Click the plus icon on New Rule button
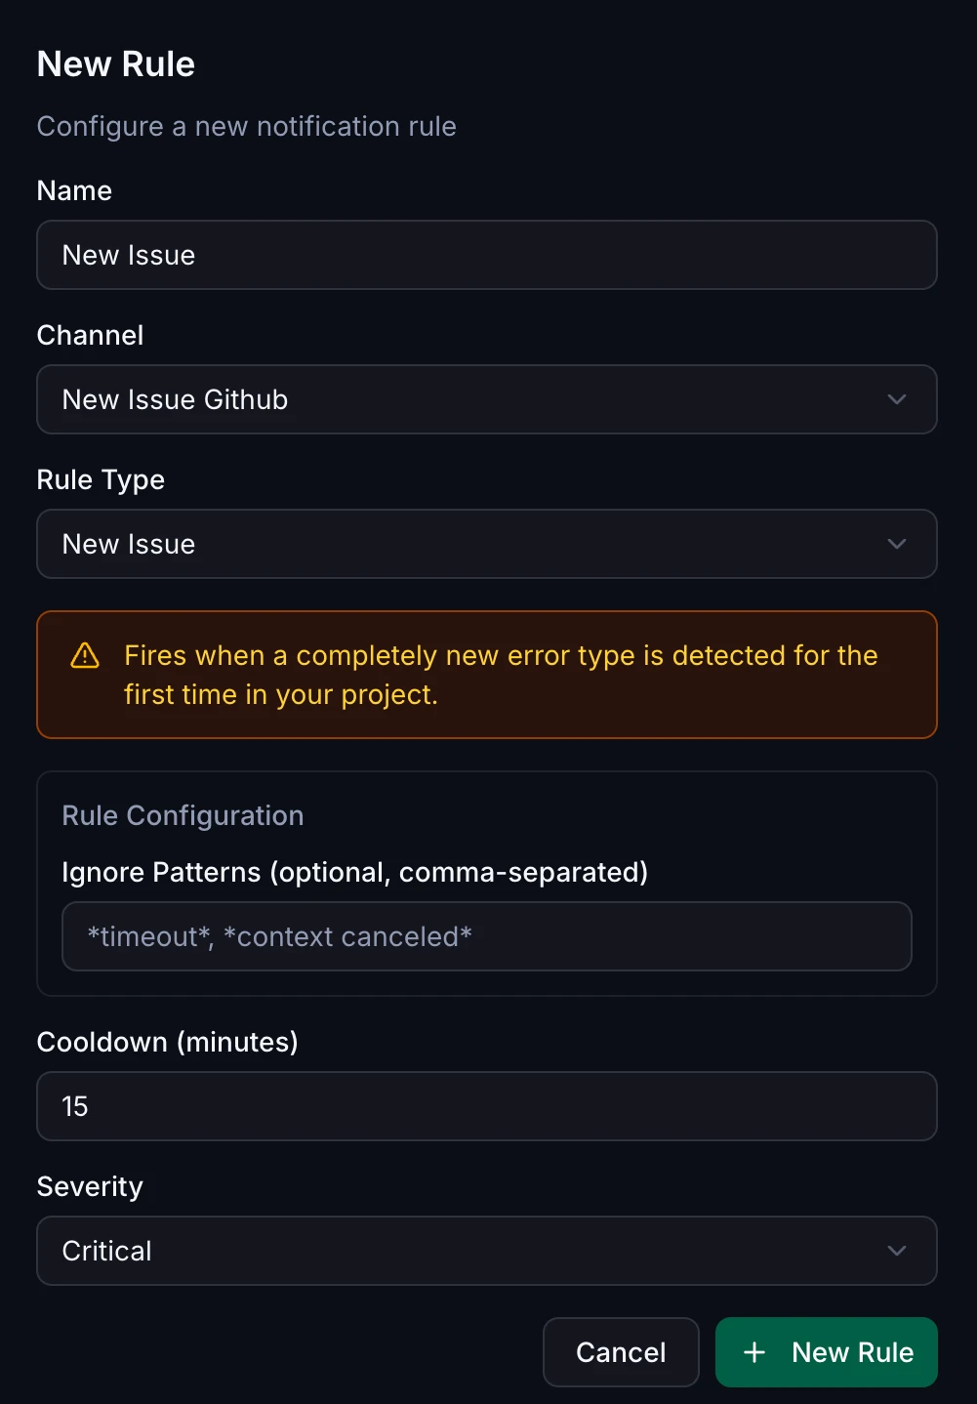The width and height of the screenshot is (977, 1404). click(x=753, y=1352)
